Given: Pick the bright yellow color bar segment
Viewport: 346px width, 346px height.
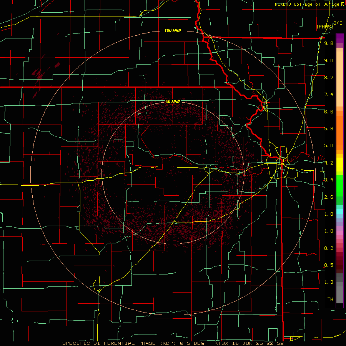Looking at the screenshot, I should tap(339, 165).
